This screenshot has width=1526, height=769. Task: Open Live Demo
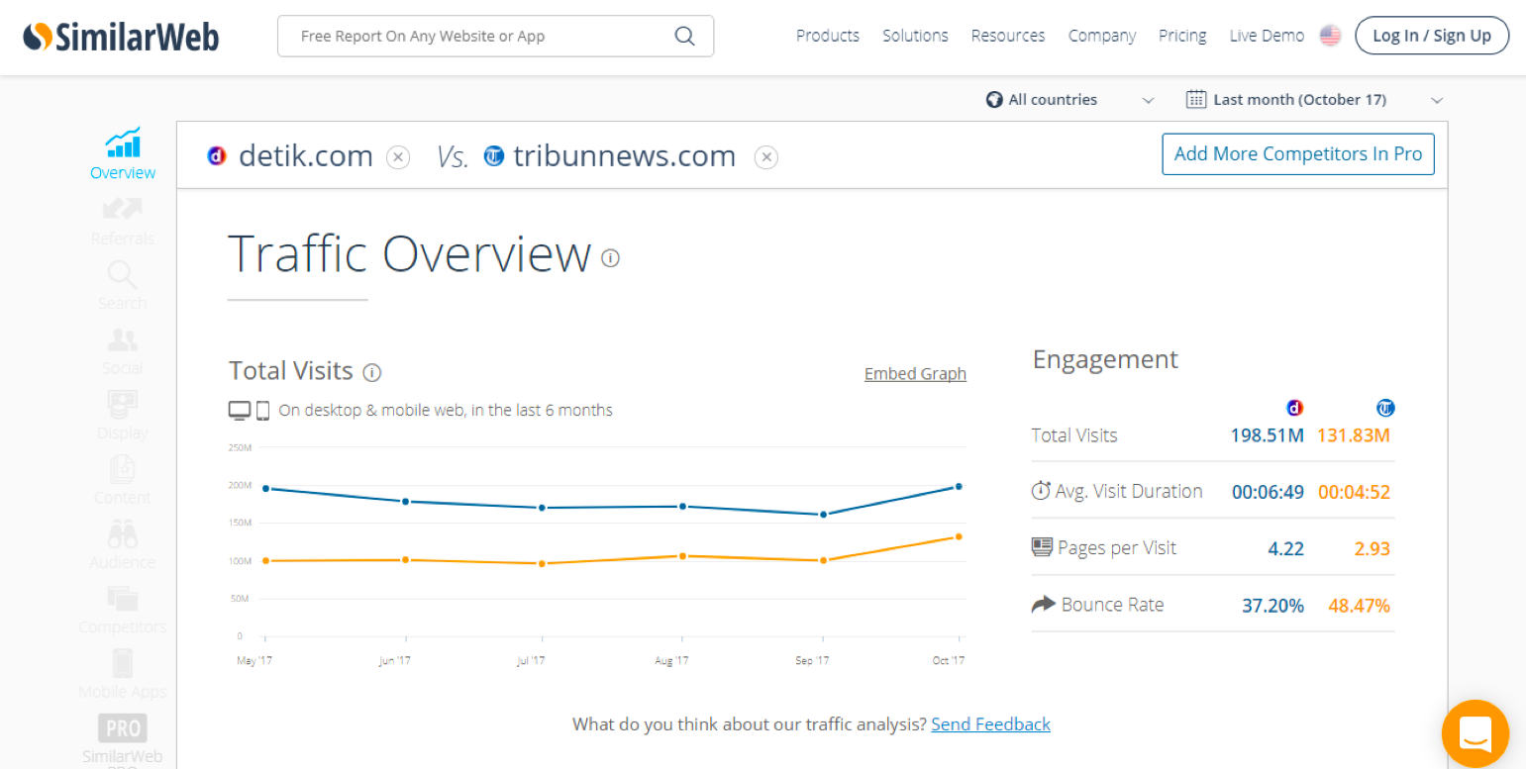click(1267, 36)
